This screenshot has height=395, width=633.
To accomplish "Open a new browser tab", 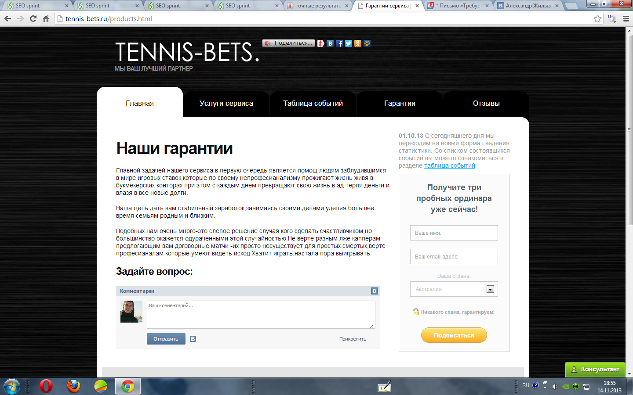I will tap(571, 6).
